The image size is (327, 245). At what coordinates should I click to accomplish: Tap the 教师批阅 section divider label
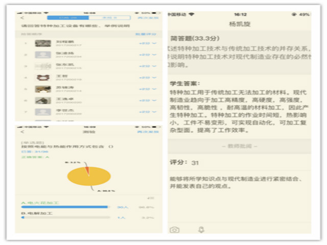coord(240,146)
